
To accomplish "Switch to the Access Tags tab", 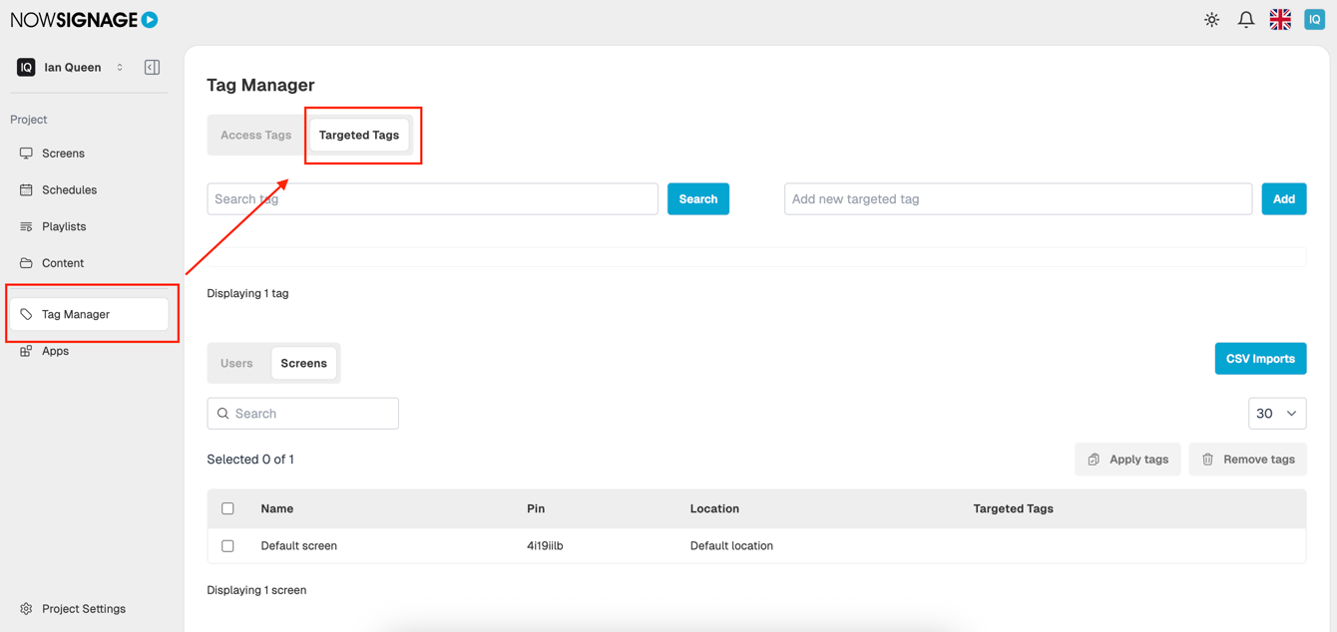I will pyautogui.click(x=256, y=136).
